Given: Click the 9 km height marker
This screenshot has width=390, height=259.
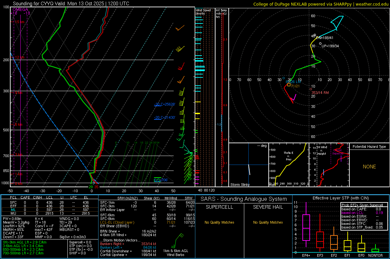Looking at the screenshot, I should point(19,93).
